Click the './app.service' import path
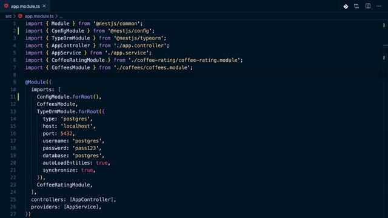 coord(127,53)
